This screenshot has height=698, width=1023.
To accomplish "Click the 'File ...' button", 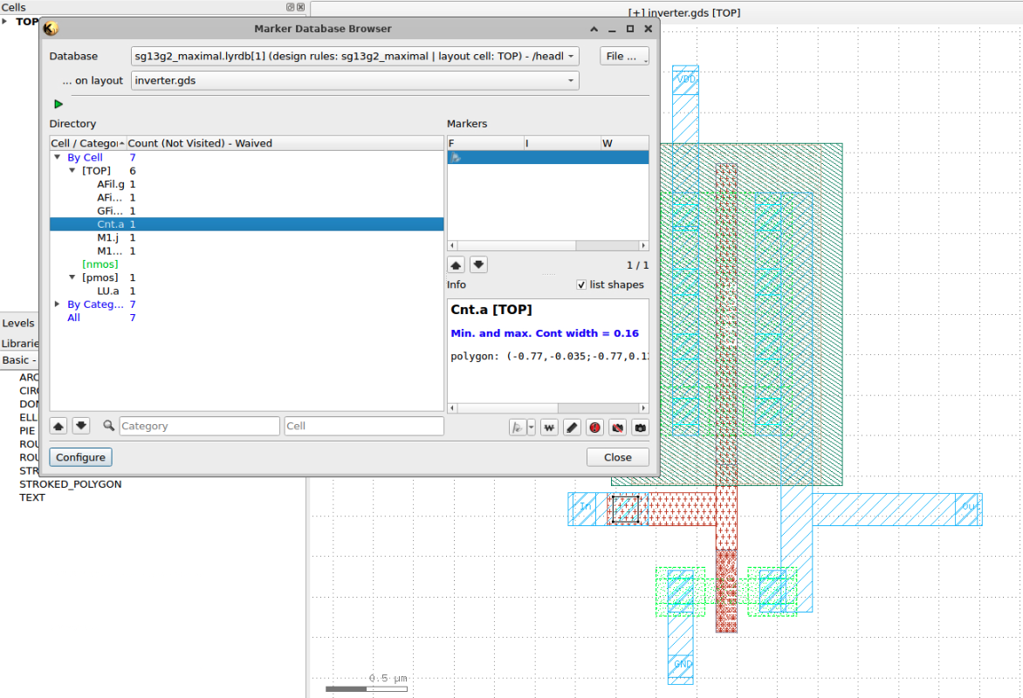I will click(624, 56).
